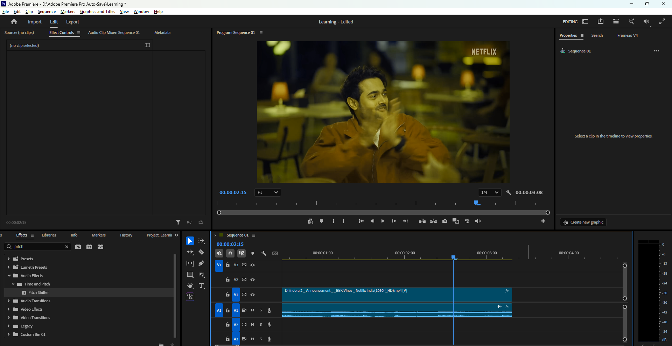Click the 32-bit Color effects filter icon
The height and width of the screenshot is (346, 672).
[x=89, y=247]
